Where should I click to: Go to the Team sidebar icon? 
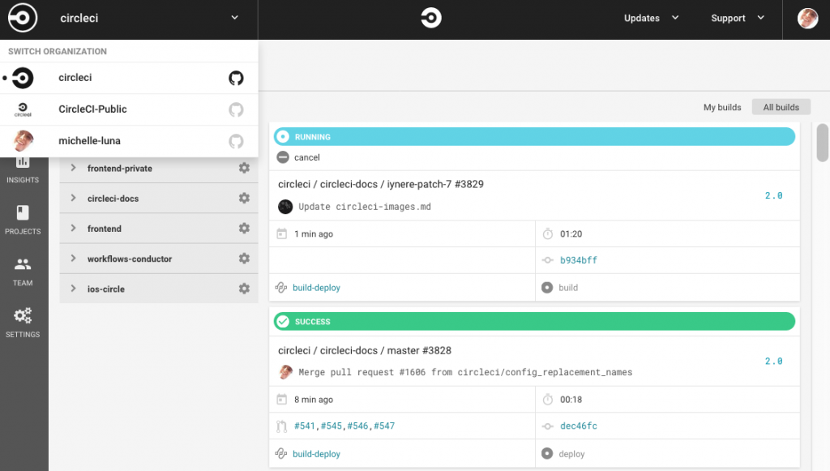click(x=23, y=263)
